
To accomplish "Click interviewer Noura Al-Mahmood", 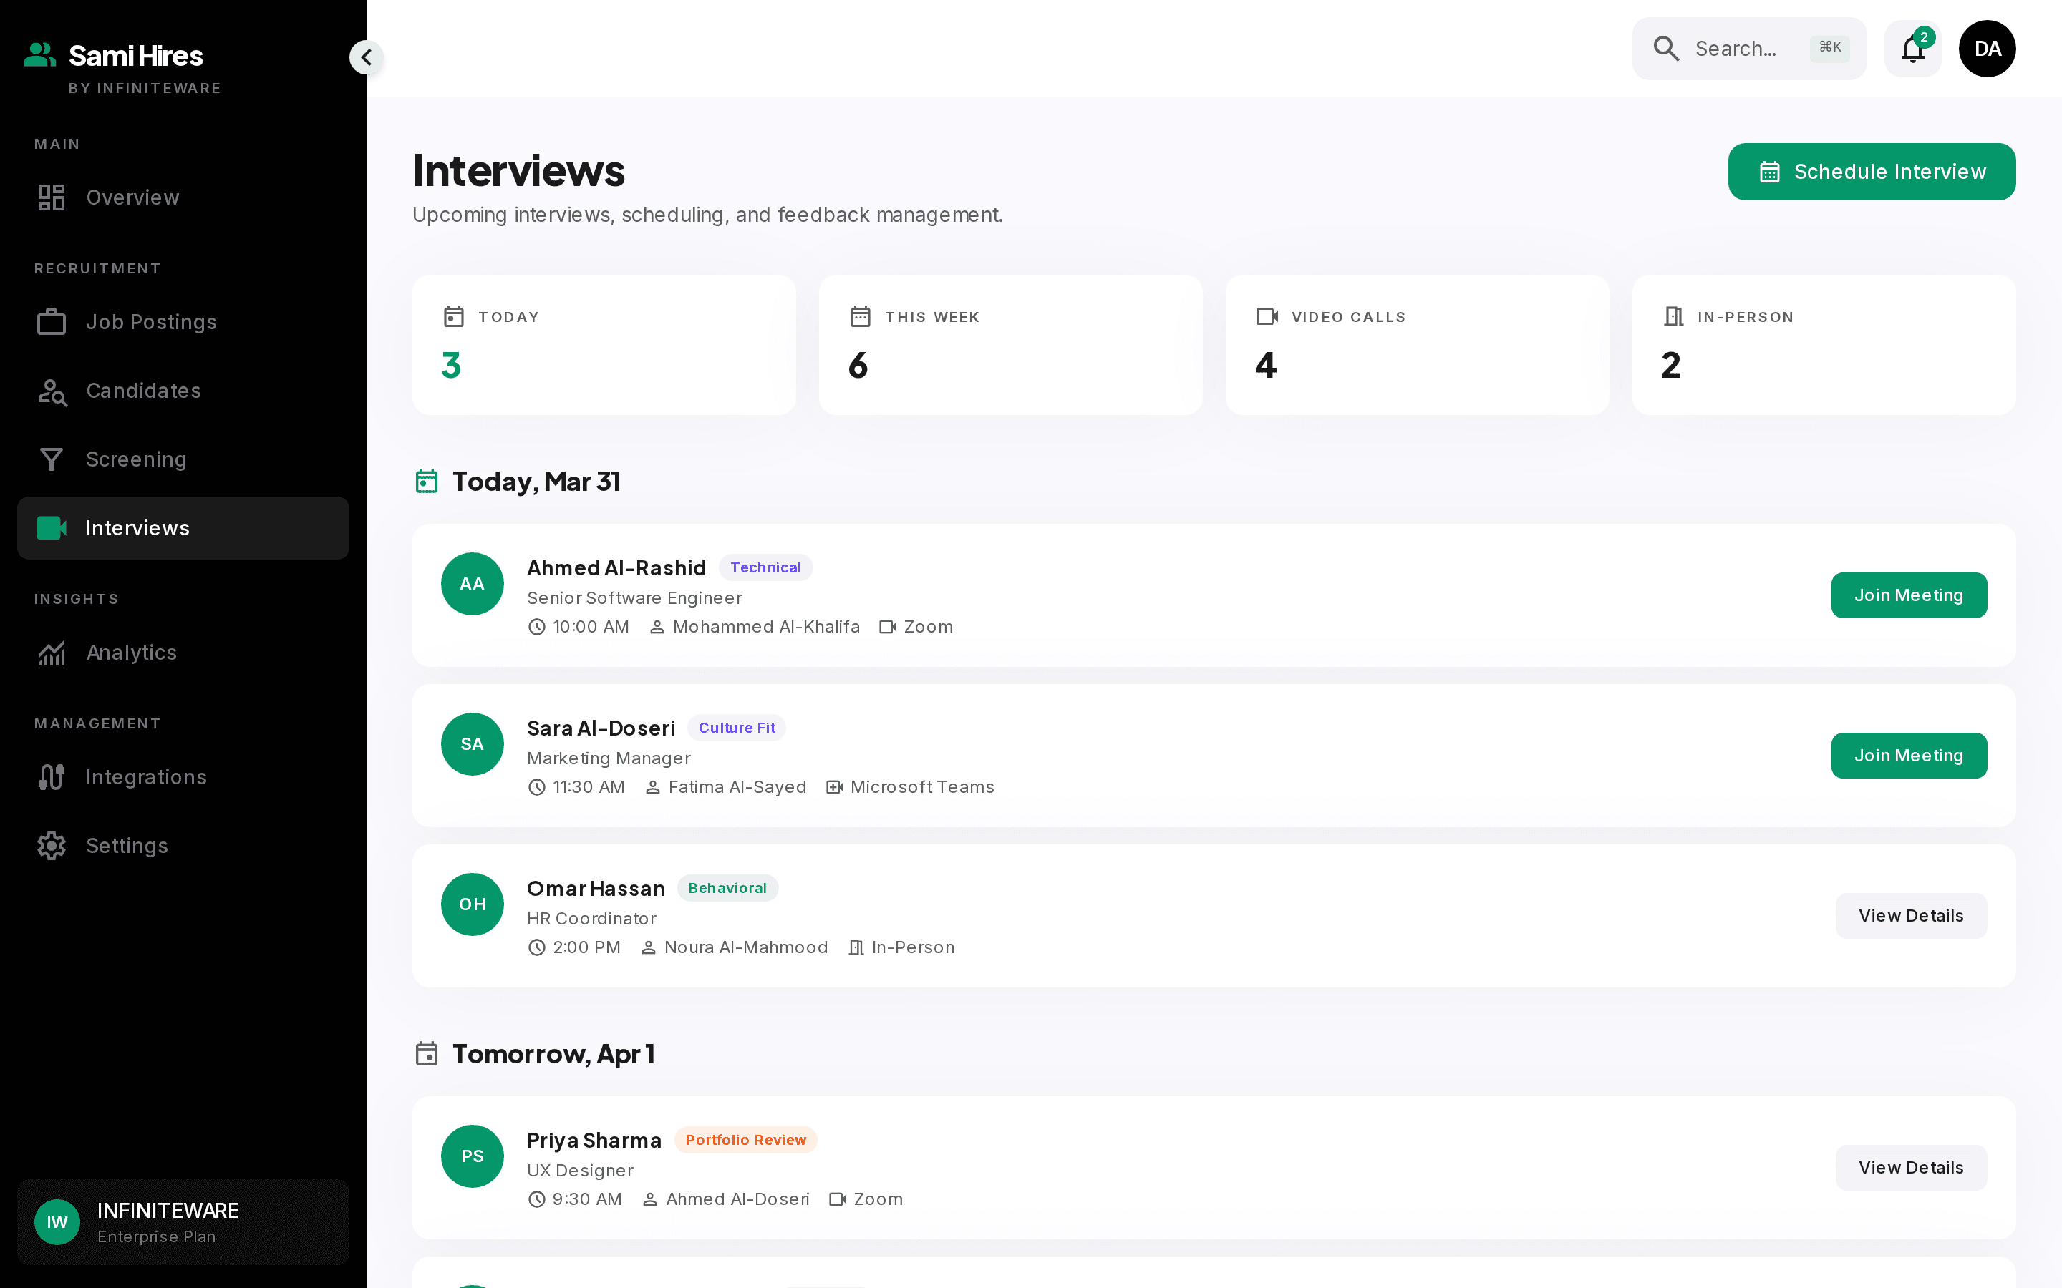I will pos(745,947).
